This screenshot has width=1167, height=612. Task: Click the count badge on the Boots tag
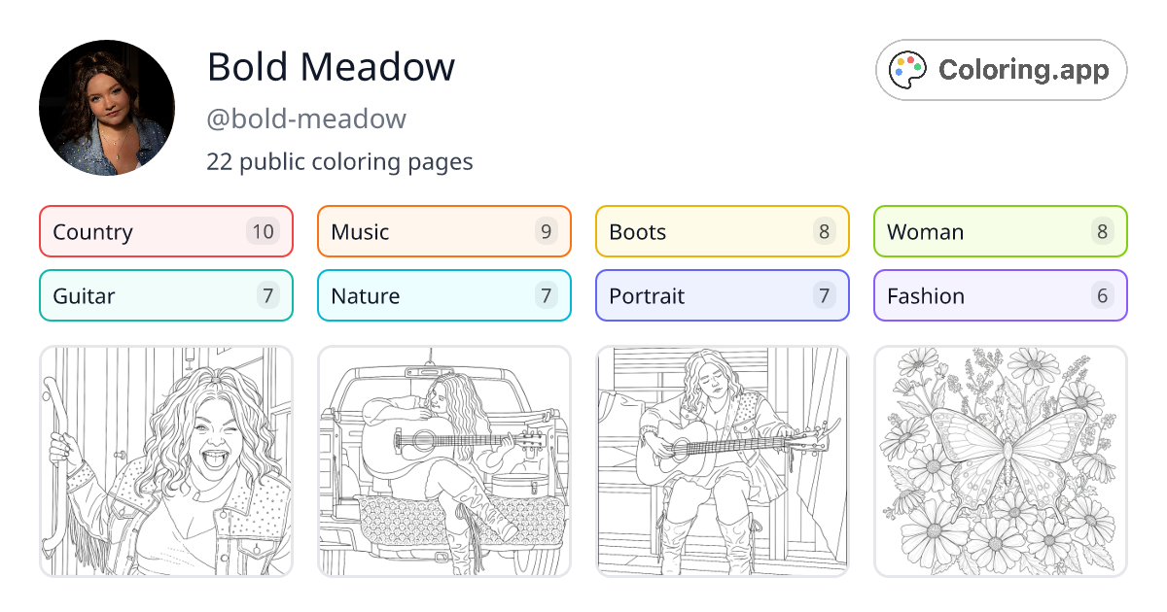click(x=823, y=231)
